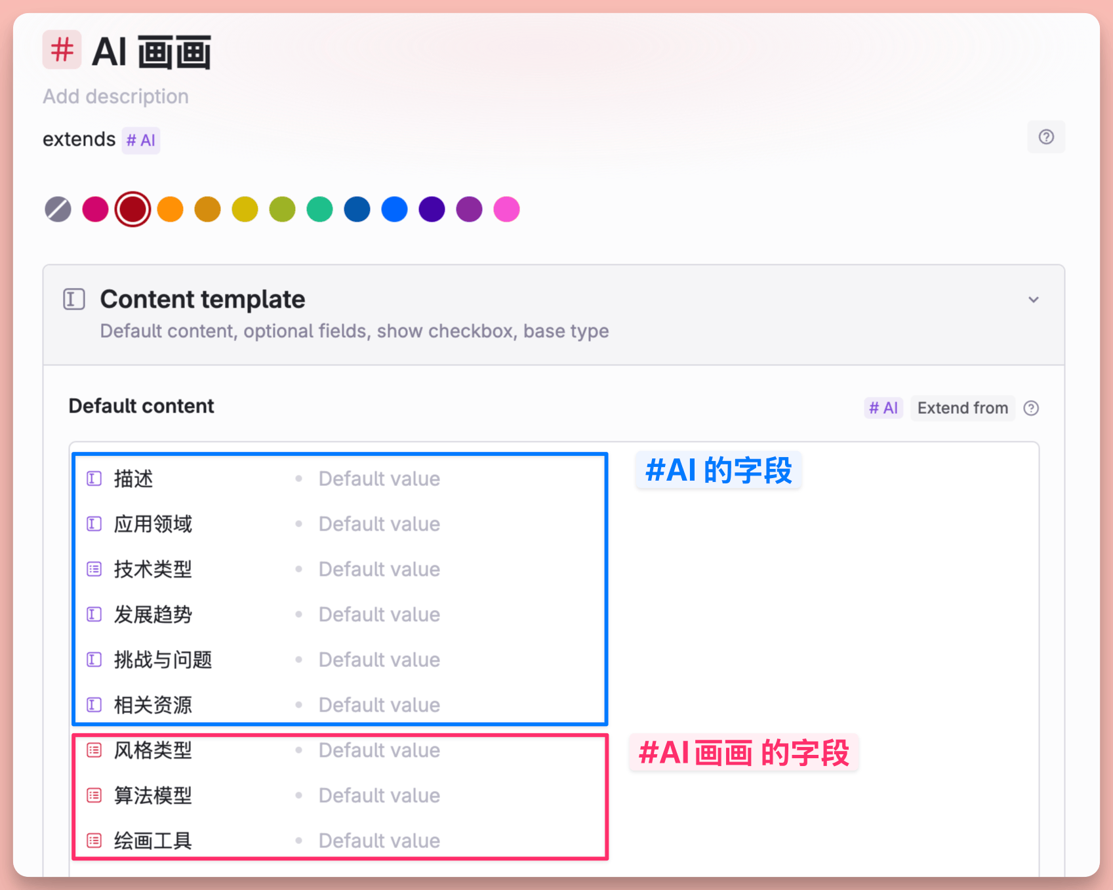Click the AI 画画 title
This screenshot has width=1113, height=890.
coord(152,52)
